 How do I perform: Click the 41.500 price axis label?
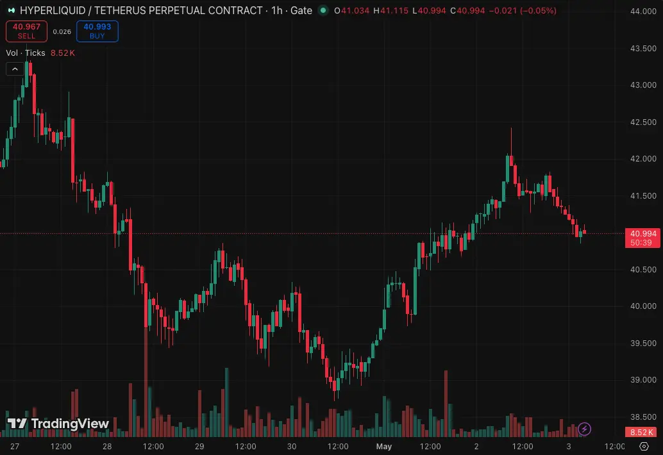point(643,196)
